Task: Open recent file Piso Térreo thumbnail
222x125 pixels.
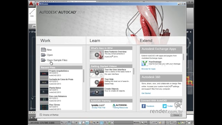Action: [x=44, y=107]
